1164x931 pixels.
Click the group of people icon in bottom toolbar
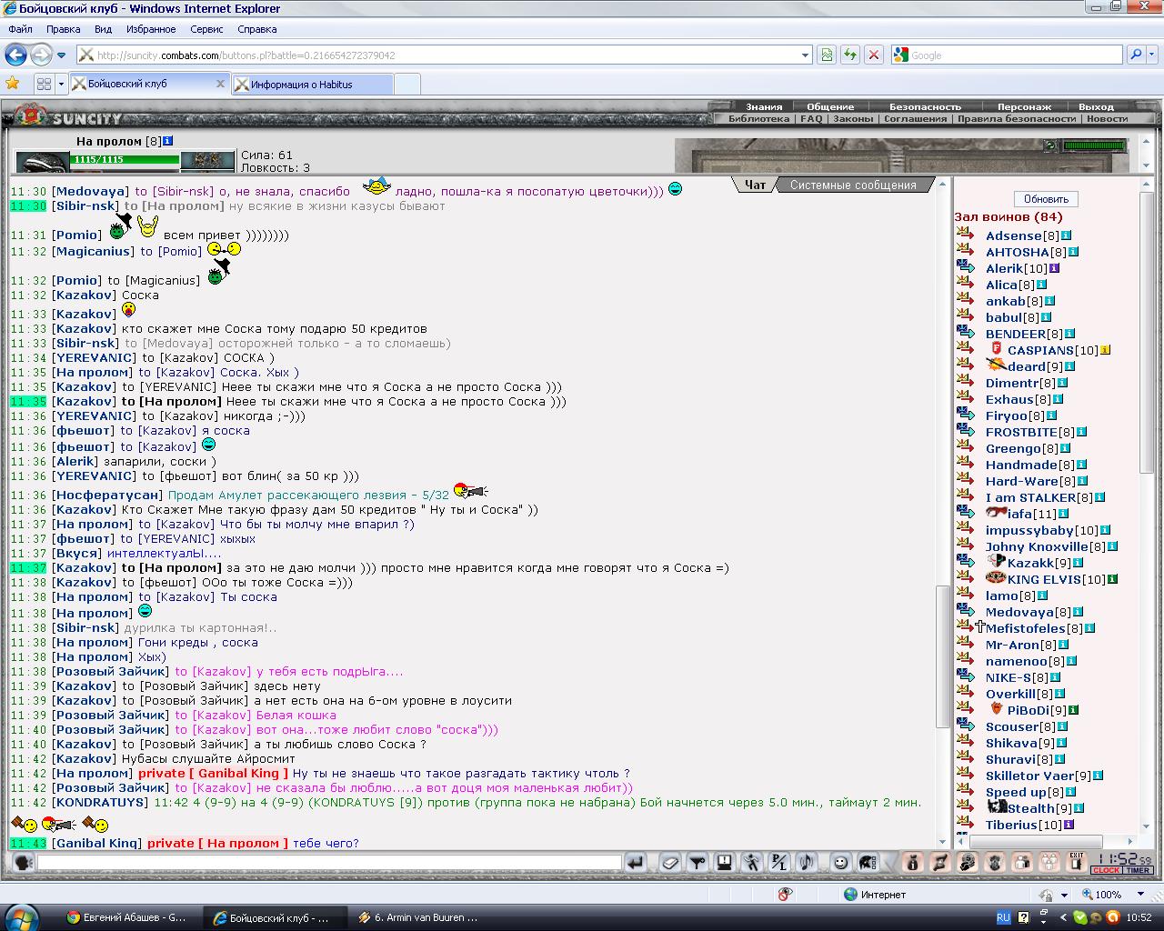(1049, 863)
